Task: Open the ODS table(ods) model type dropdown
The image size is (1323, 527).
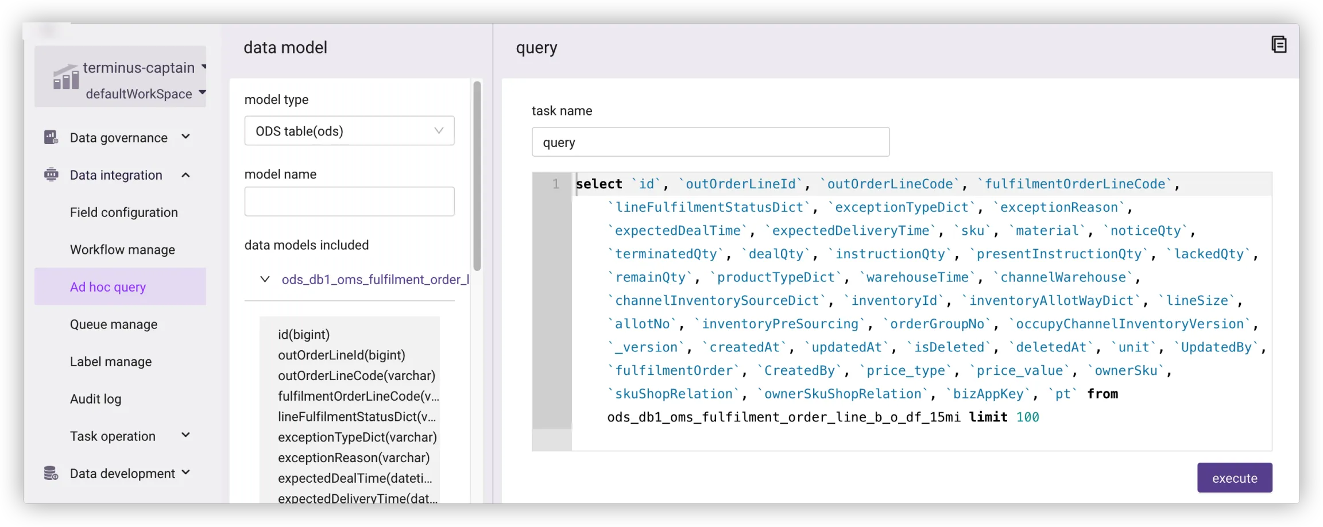Action: click(x=349, y=131)
